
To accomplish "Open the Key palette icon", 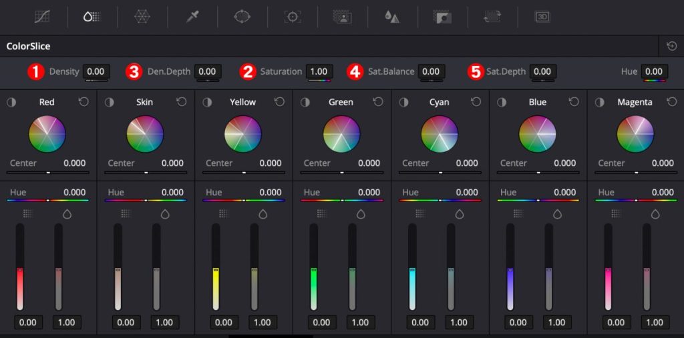I will [x=442, y=17].
